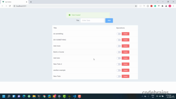The width and height of the screenshot is (176, 99).
Task: Open the Grammarly extension
Action: pos(155,6)
